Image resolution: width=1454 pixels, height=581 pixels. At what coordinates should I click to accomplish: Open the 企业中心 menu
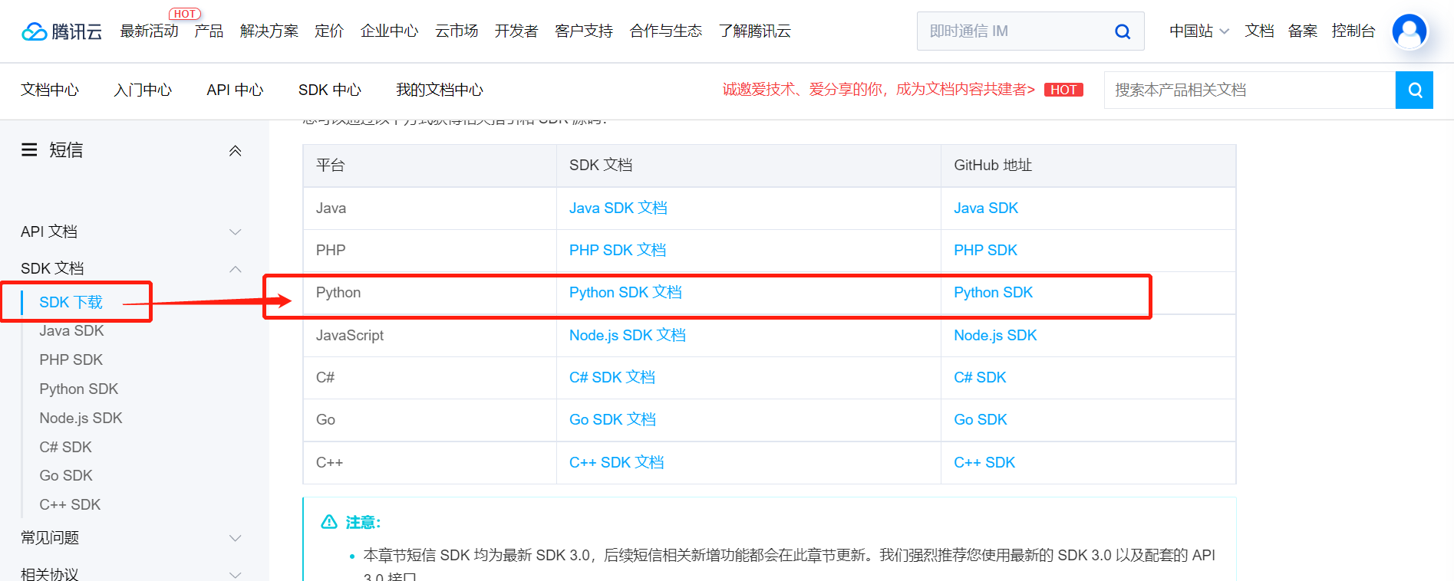click(x=390, y=31)
